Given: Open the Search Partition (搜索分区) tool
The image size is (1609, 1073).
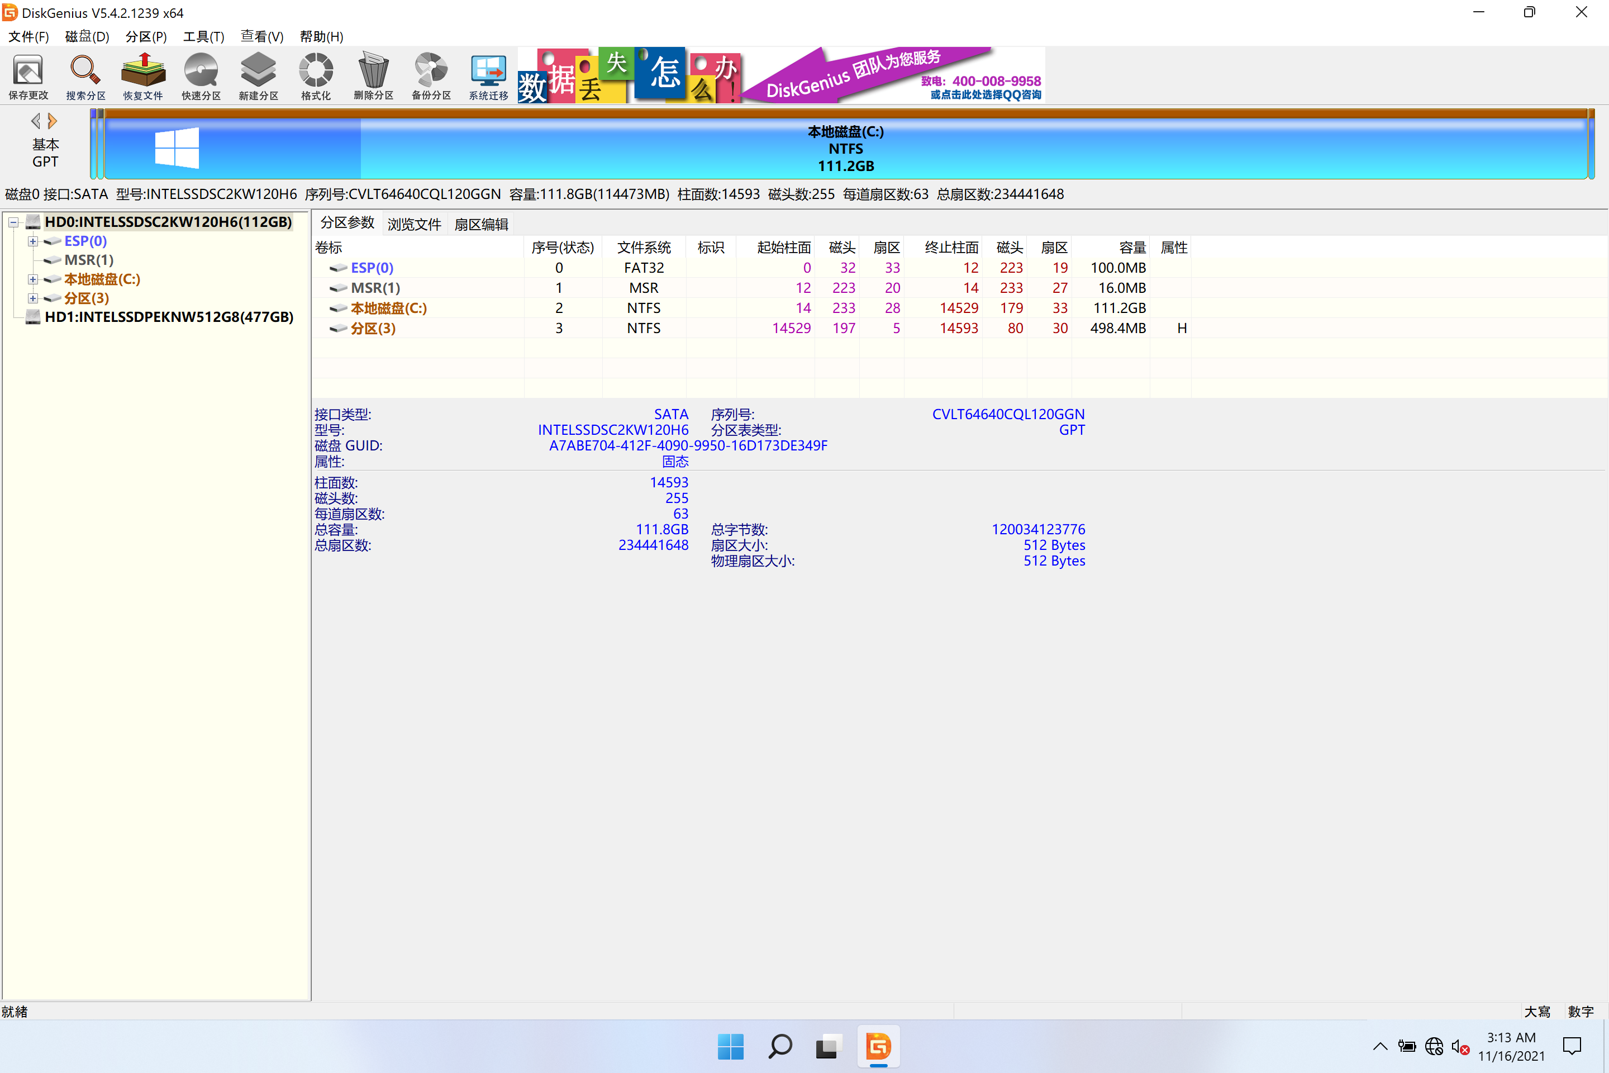Looking at the screenshot, I should [x=85, y=76].
